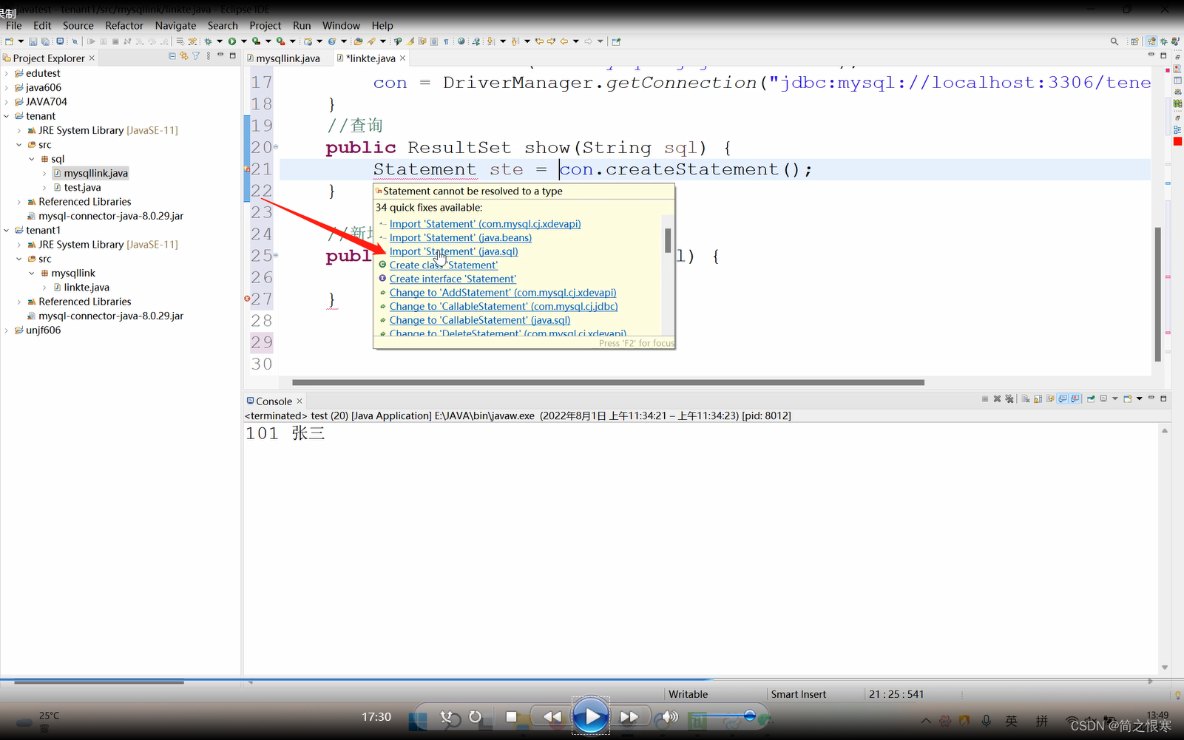Click the media player Play button
Image resolution: width=1184 pixels, height=740 pixels.
pyautogui.click(x=591, y=716)
